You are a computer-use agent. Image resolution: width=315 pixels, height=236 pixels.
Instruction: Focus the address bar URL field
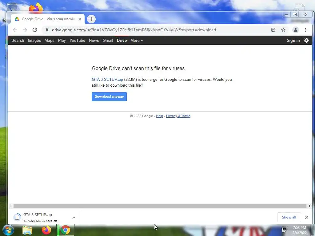click(x=134, y=30)
